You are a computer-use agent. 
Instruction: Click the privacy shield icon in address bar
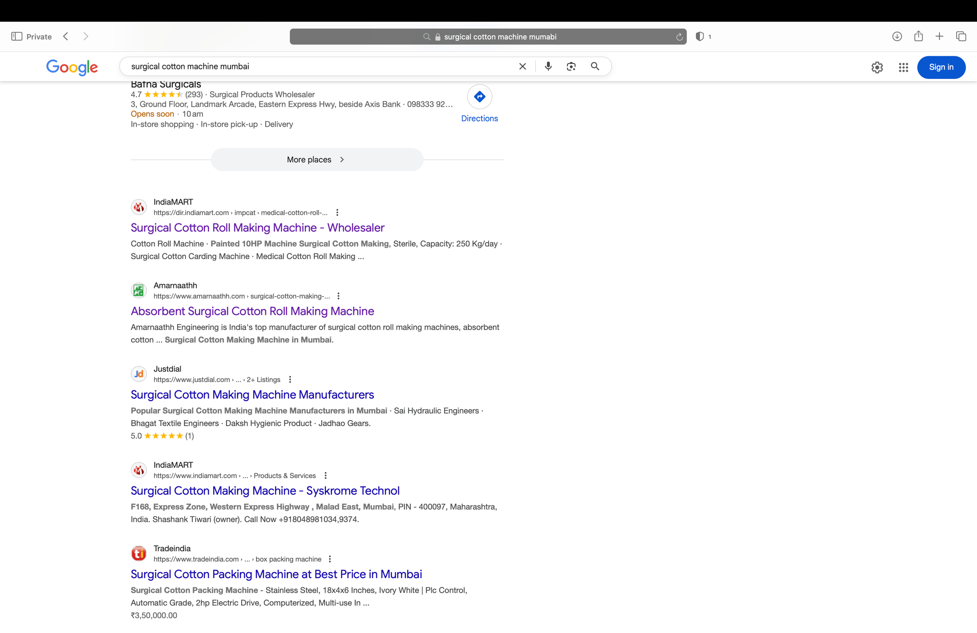[699, 36]
